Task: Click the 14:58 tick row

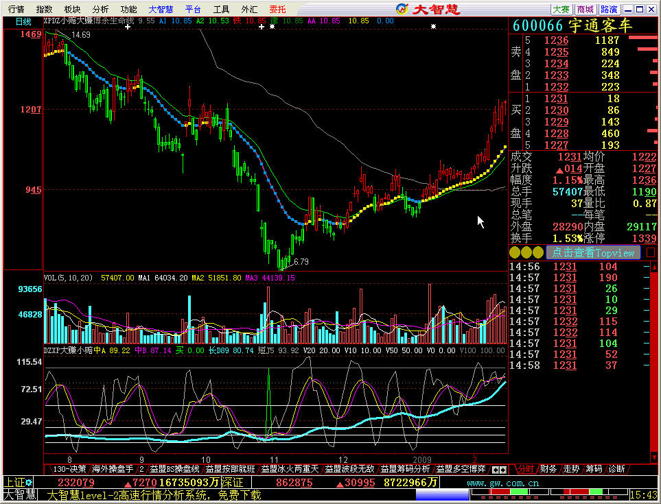Action: point(579,365)
